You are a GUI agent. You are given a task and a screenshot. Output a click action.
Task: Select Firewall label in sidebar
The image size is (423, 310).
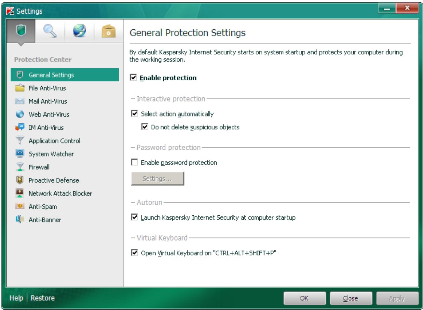(39, 167)
